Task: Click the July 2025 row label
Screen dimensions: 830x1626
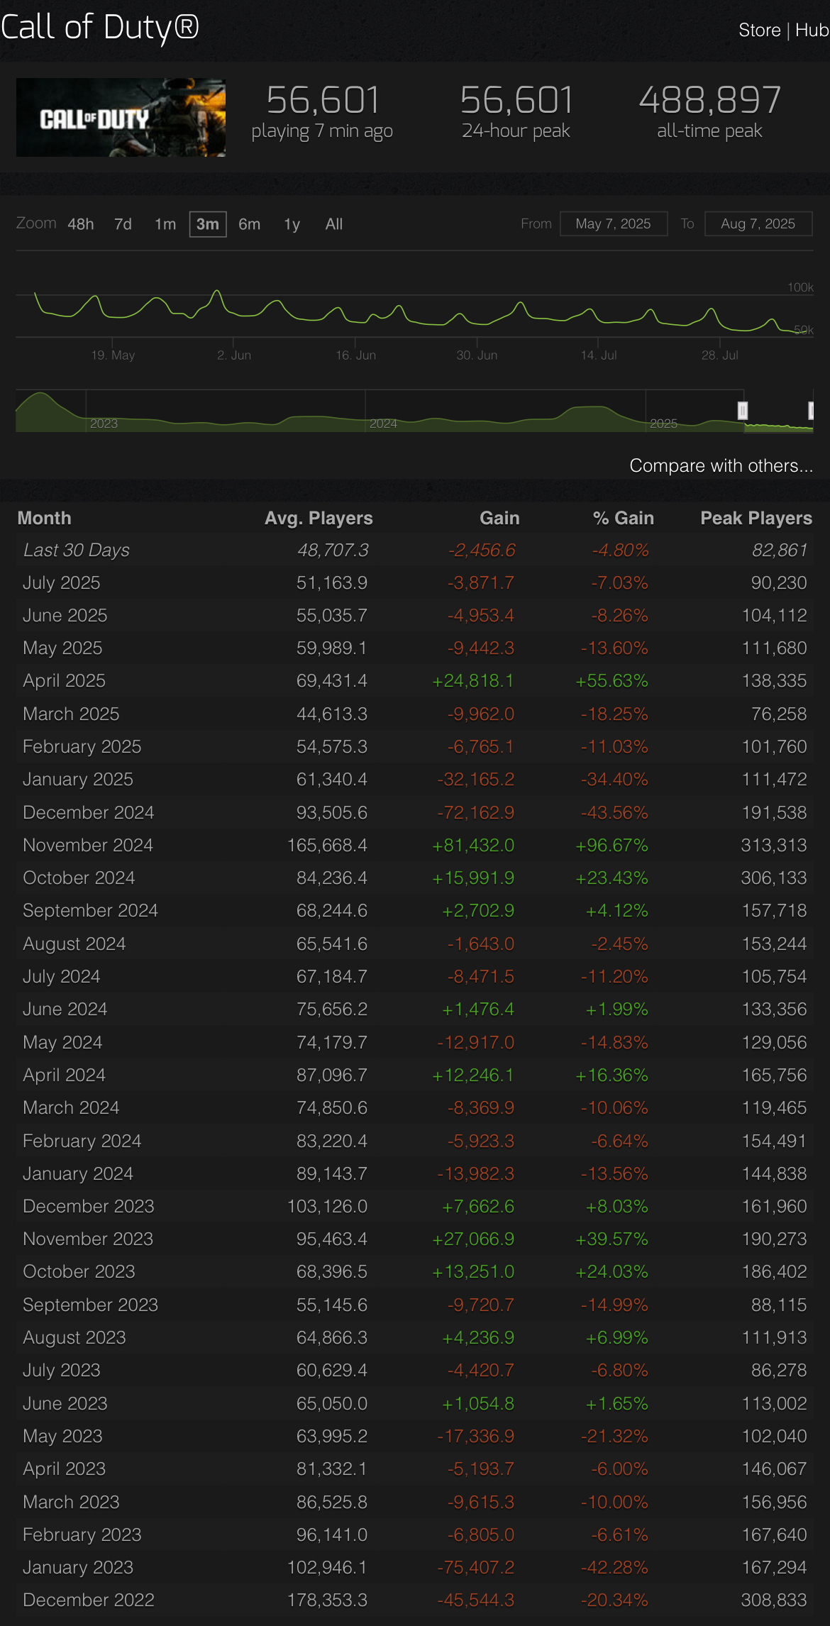Action: 62,582
